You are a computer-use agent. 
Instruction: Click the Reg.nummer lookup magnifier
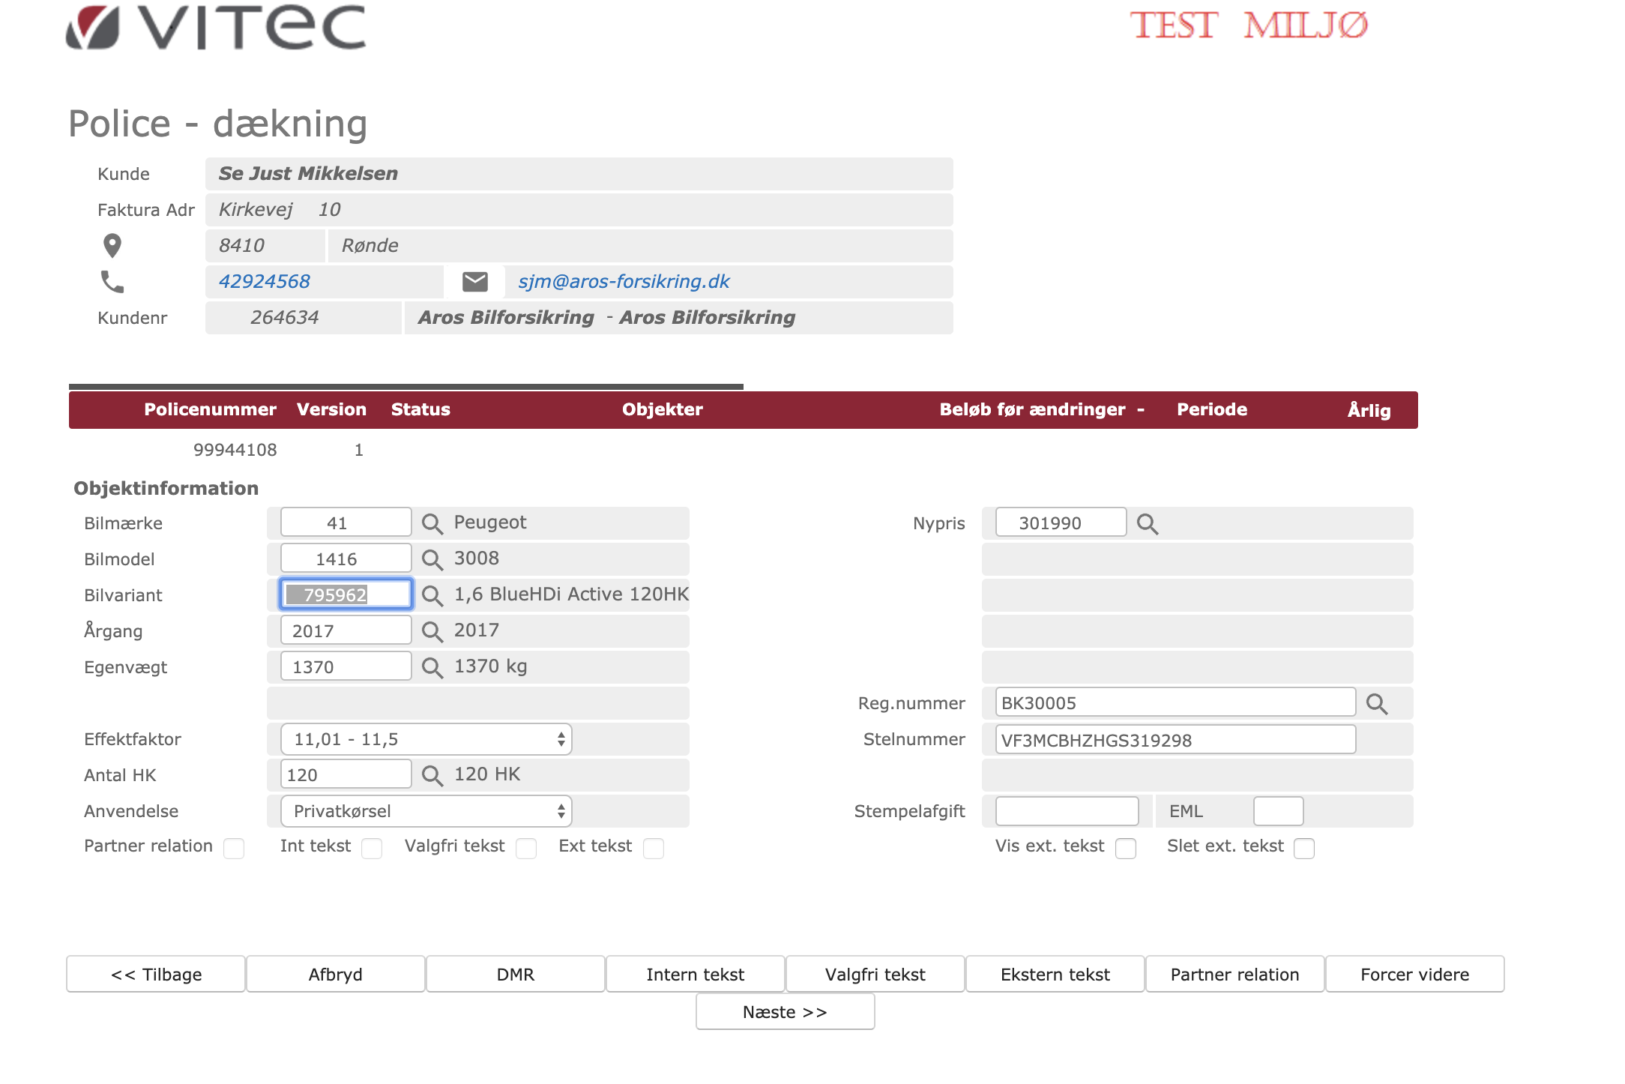point(1376,703)
